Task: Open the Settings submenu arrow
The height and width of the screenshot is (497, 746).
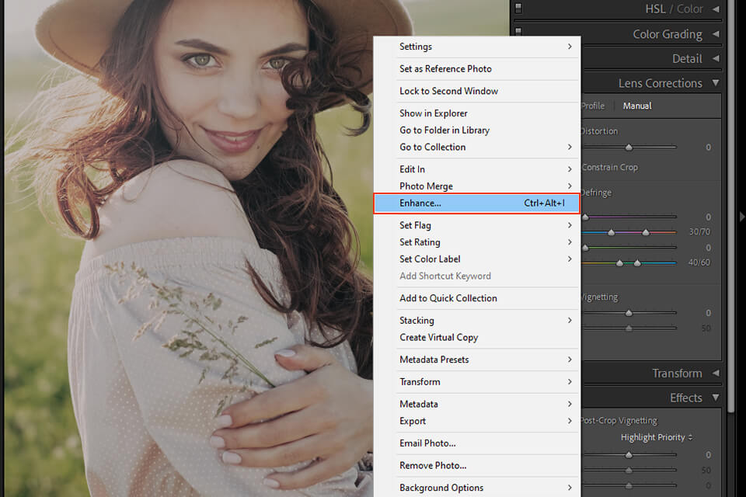Action: 570,47
